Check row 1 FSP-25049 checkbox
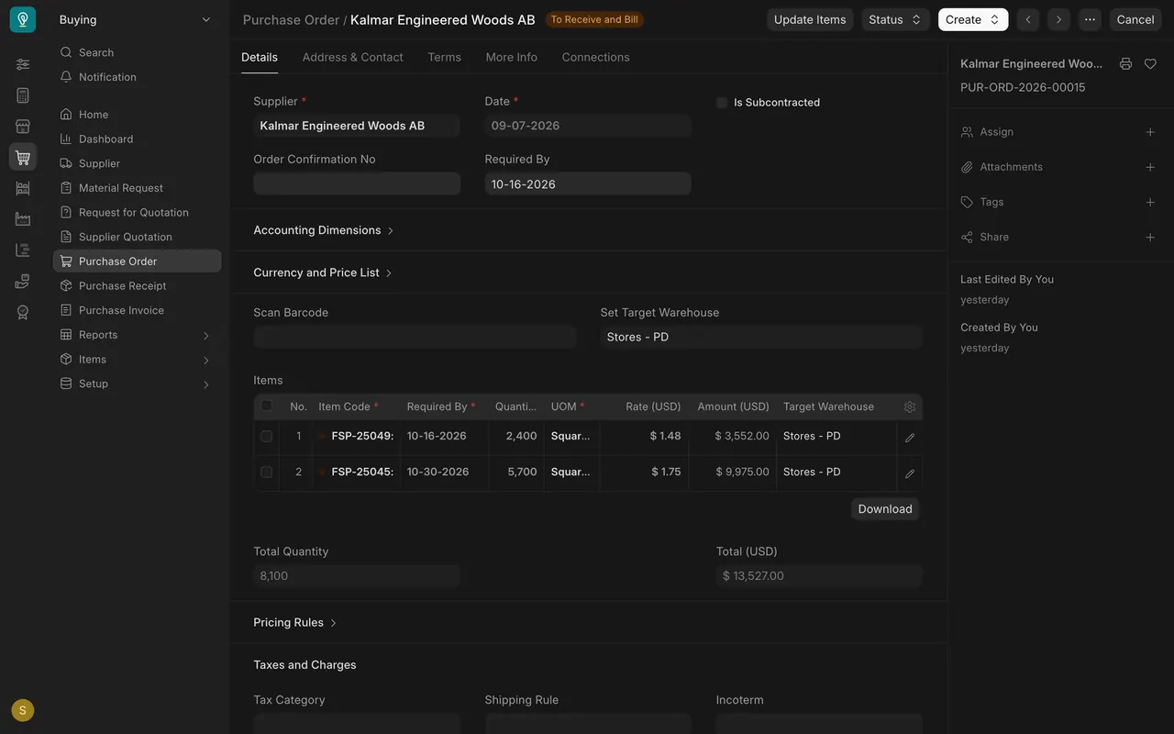1174x734 pixels. [x=266, y=436]
